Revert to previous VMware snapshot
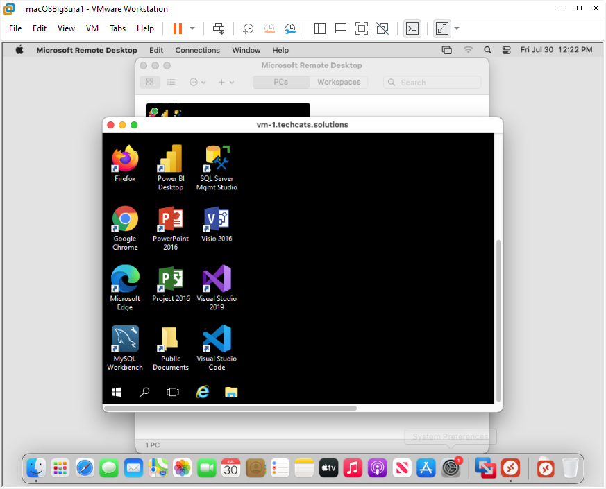 pyautogui.click(x=269, y=28)
